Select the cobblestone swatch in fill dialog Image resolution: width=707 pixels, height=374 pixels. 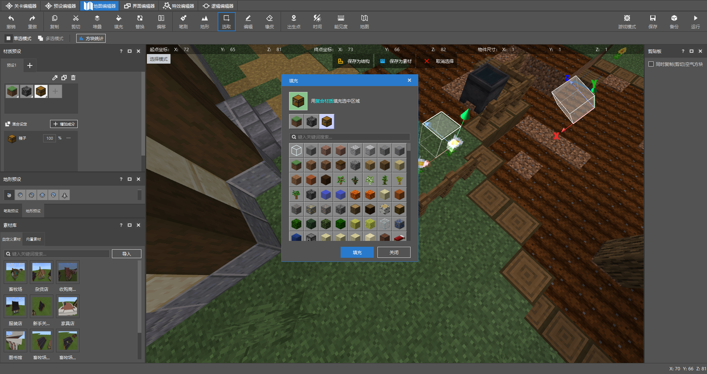(312, 121)
